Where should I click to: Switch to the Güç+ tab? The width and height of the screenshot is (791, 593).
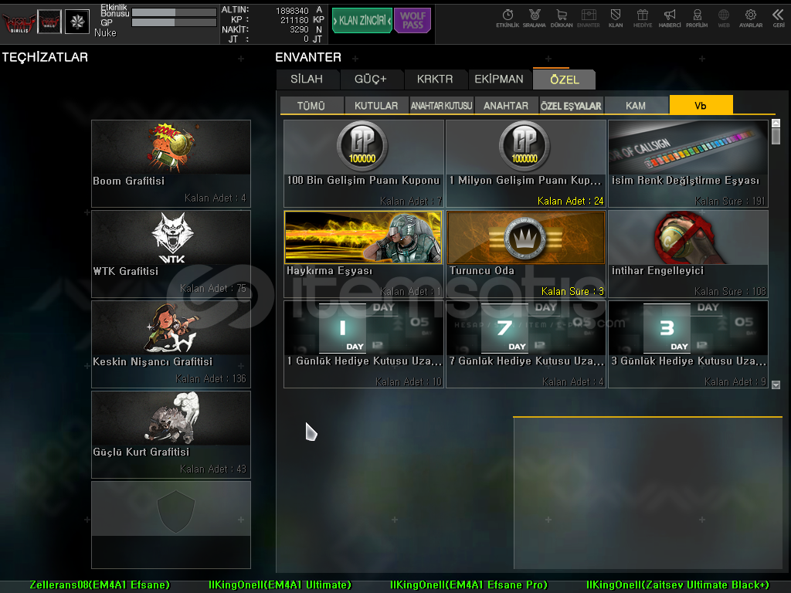(x=371, y=80)
